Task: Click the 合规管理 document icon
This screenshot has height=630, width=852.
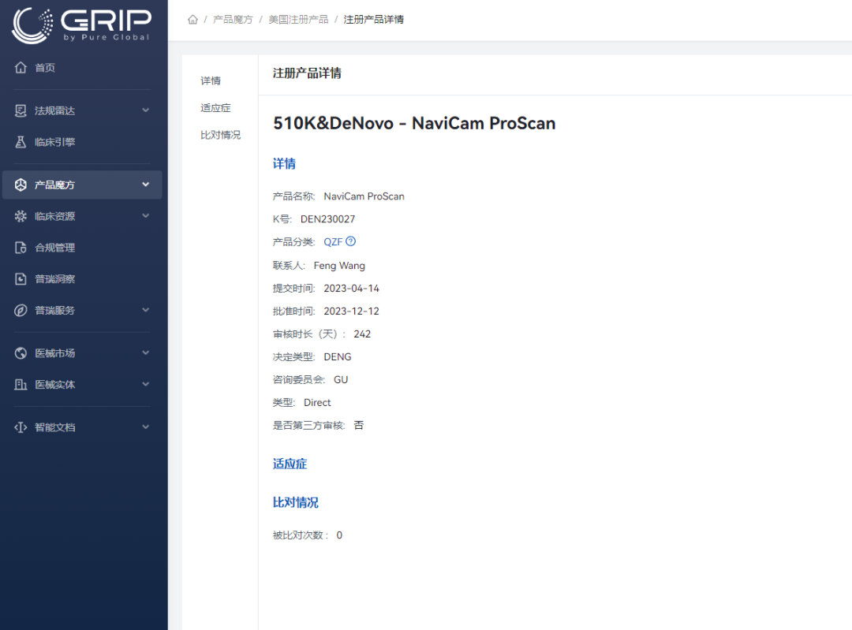Action: pos(21,248)
